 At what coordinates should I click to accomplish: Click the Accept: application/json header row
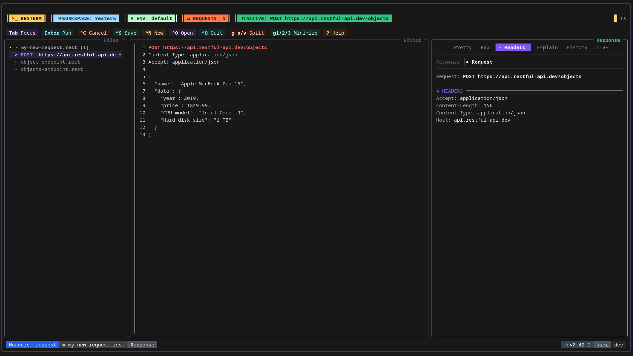[472, 98]
